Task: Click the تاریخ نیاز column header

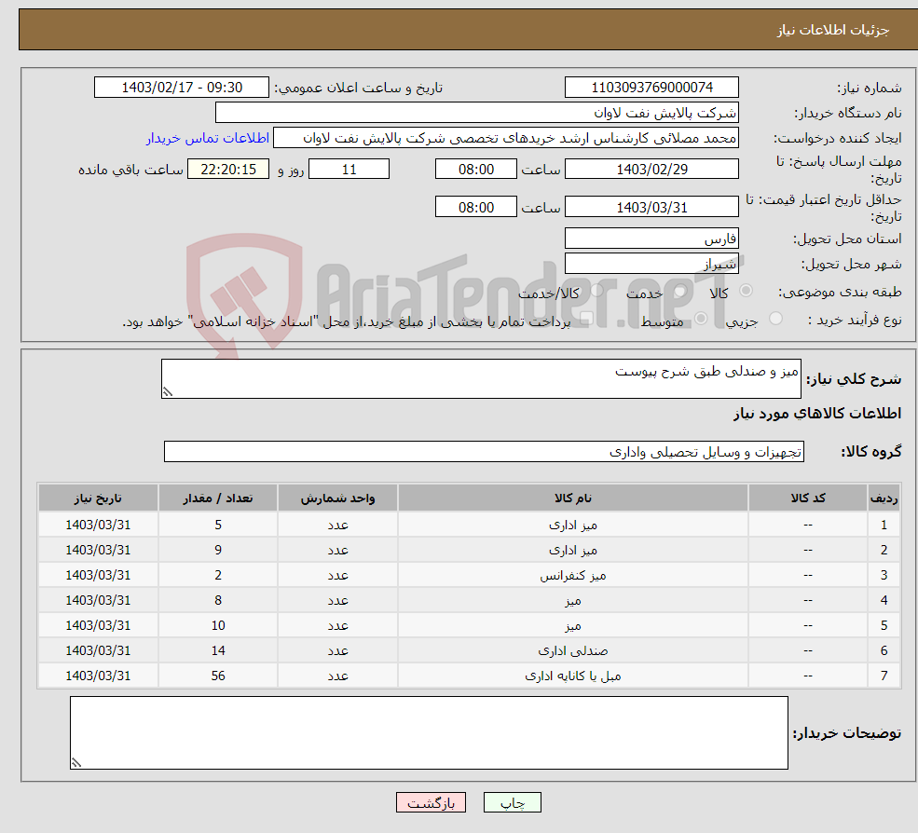Action: tap(98, 498)
